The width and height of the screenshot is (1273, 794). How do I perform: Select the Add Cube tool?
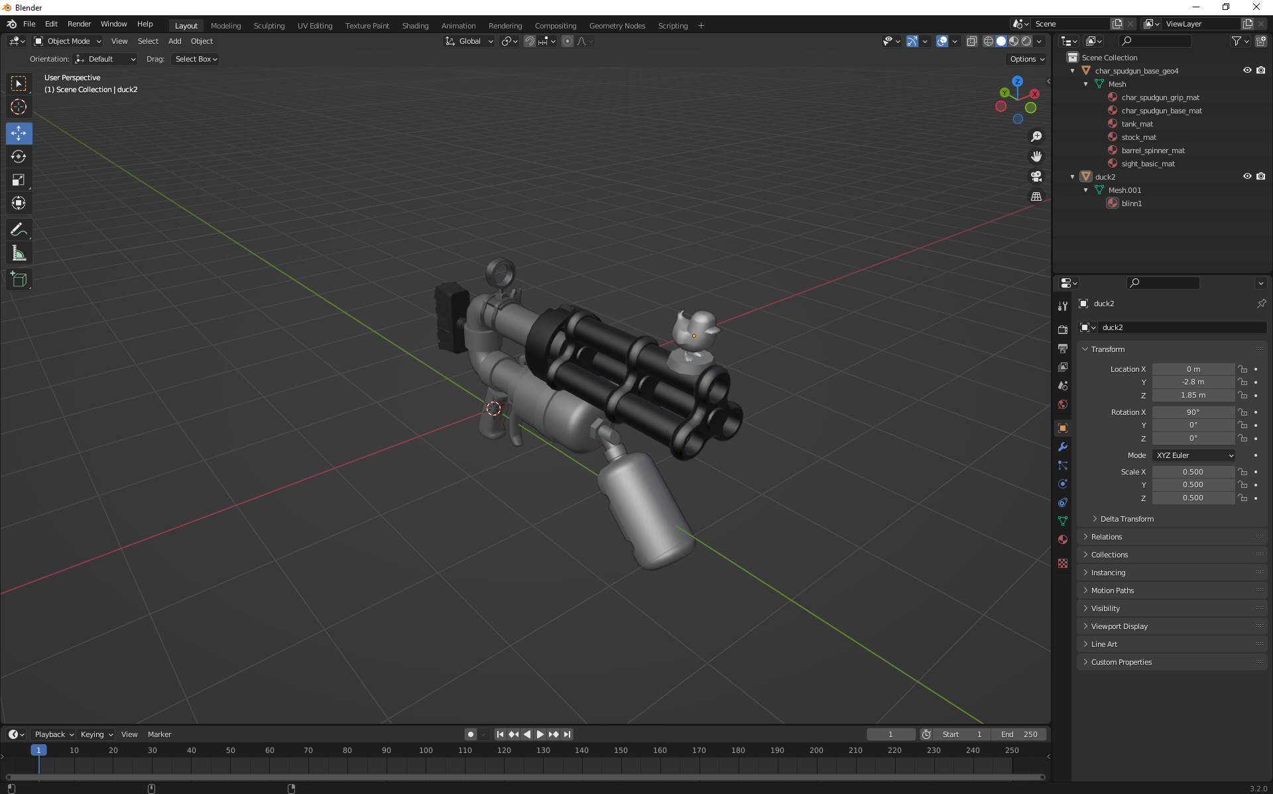[x=19, y=280]
